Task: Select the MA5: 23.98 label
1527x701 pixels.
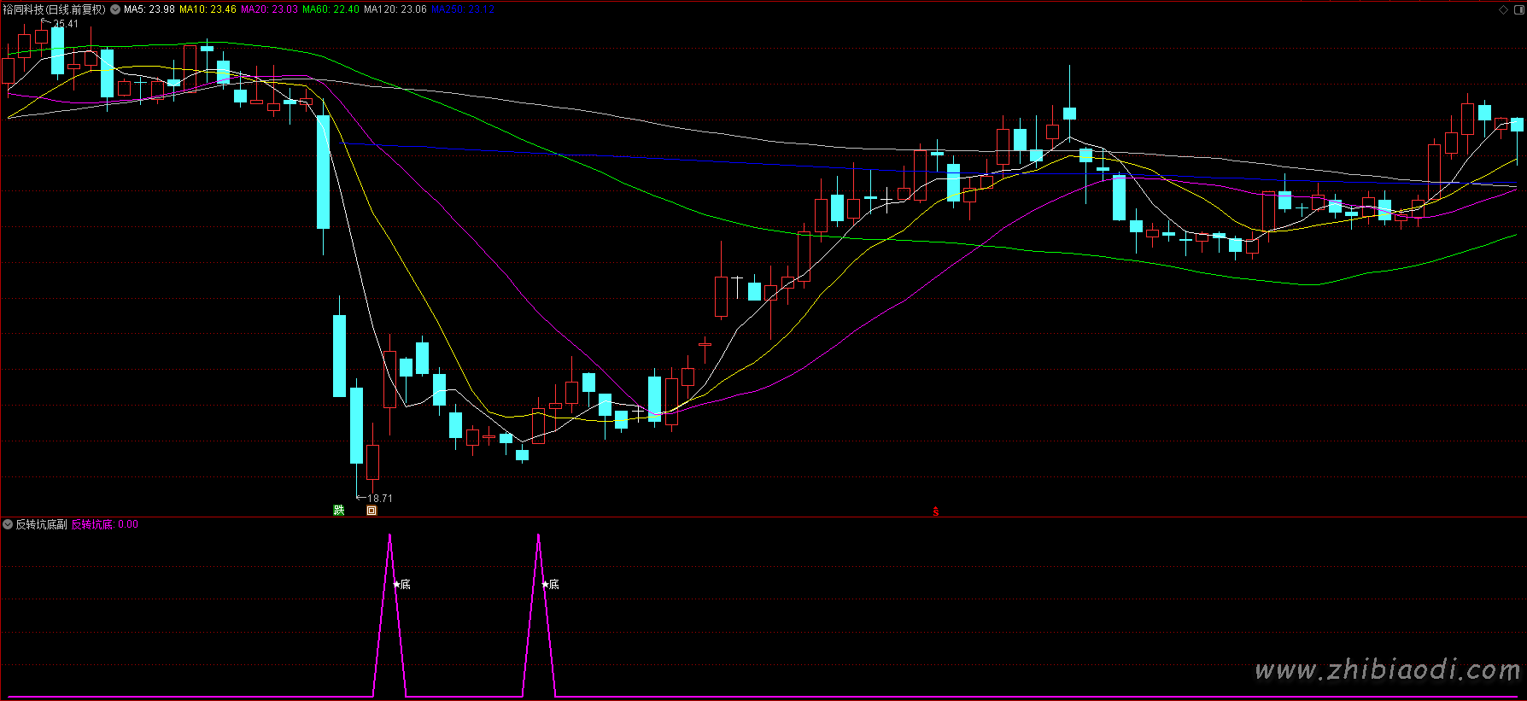Action: [x=149, y=9]
